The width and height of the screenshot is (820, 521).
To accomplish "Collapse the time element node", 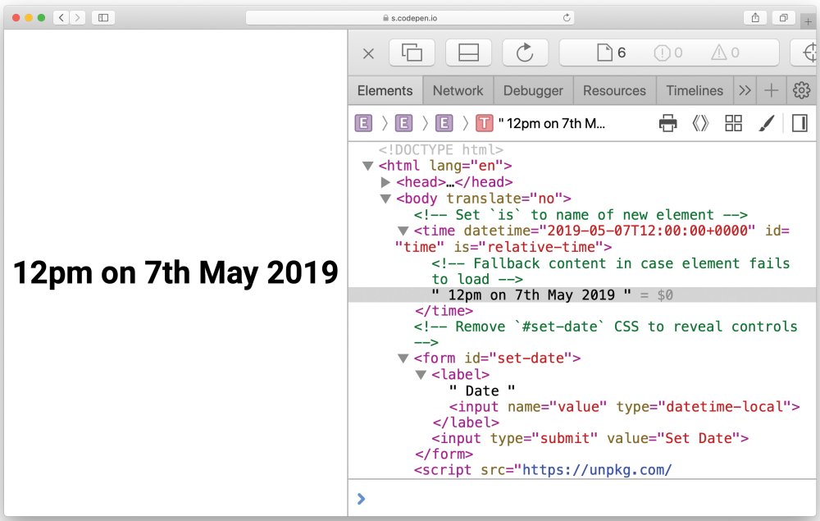I will 403,231.
